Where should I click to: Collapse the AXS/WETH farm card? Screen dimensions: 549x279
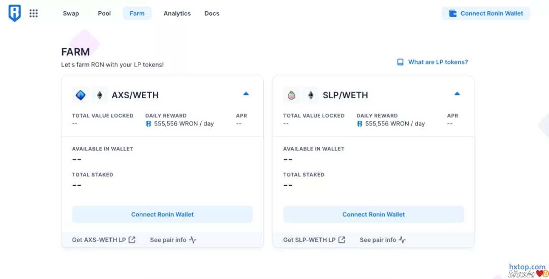click(246, 94)
